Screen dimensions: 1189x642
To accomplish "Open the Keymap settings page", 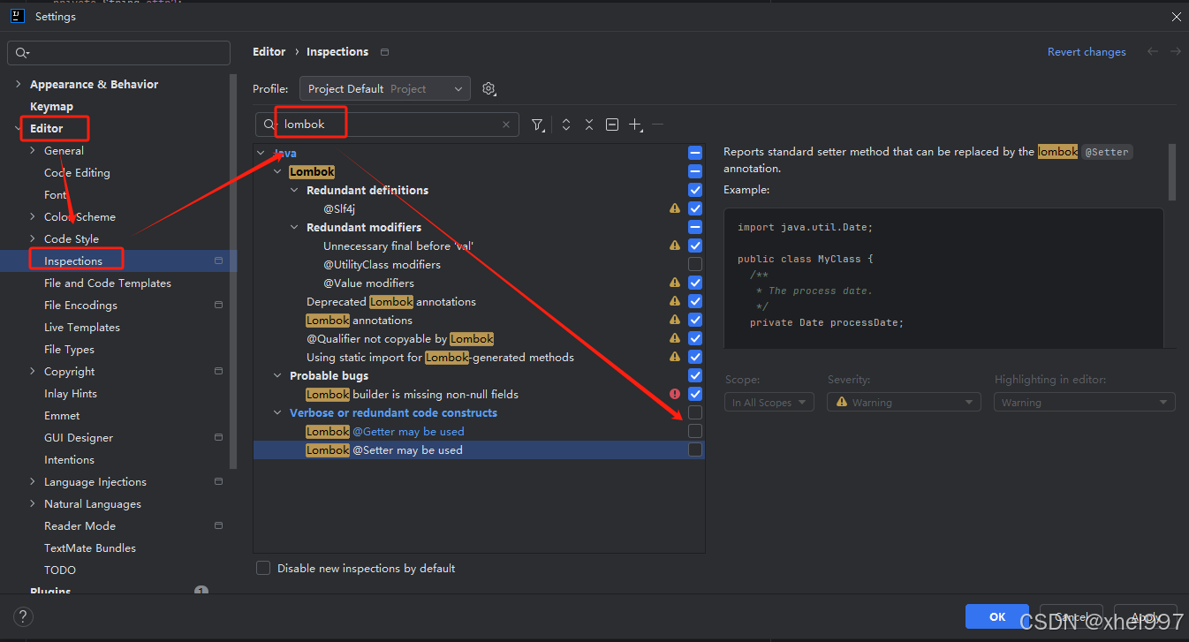I will click(x=51, y=106).
